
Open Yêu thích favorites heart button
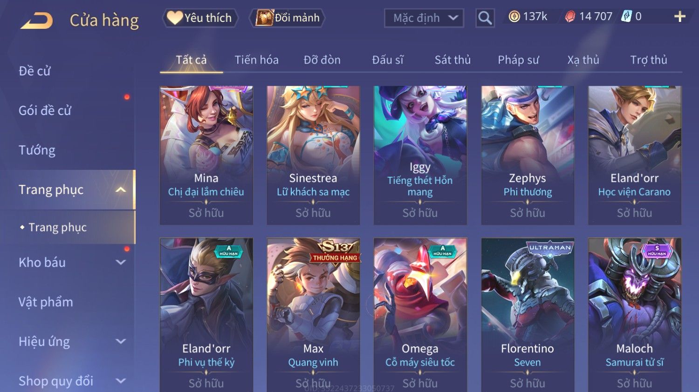tap(200, 18)
